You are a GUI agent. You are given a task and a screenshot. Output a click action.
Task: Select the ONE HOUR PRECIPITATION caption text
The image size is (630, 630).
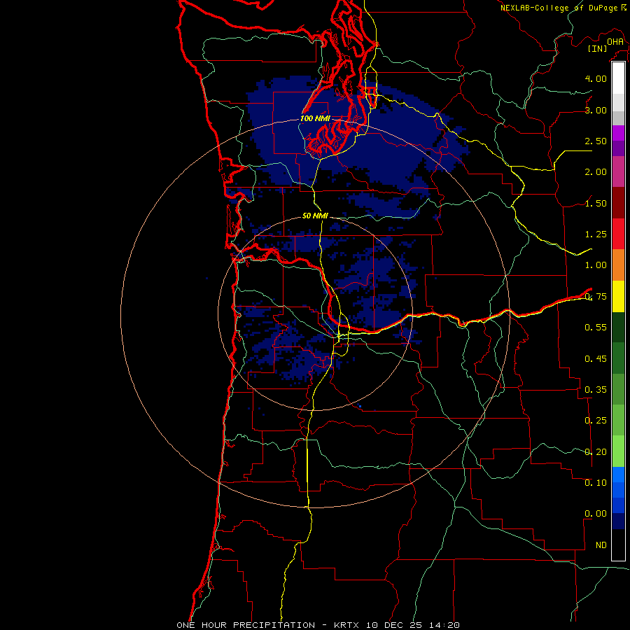[x=246, y=625]
